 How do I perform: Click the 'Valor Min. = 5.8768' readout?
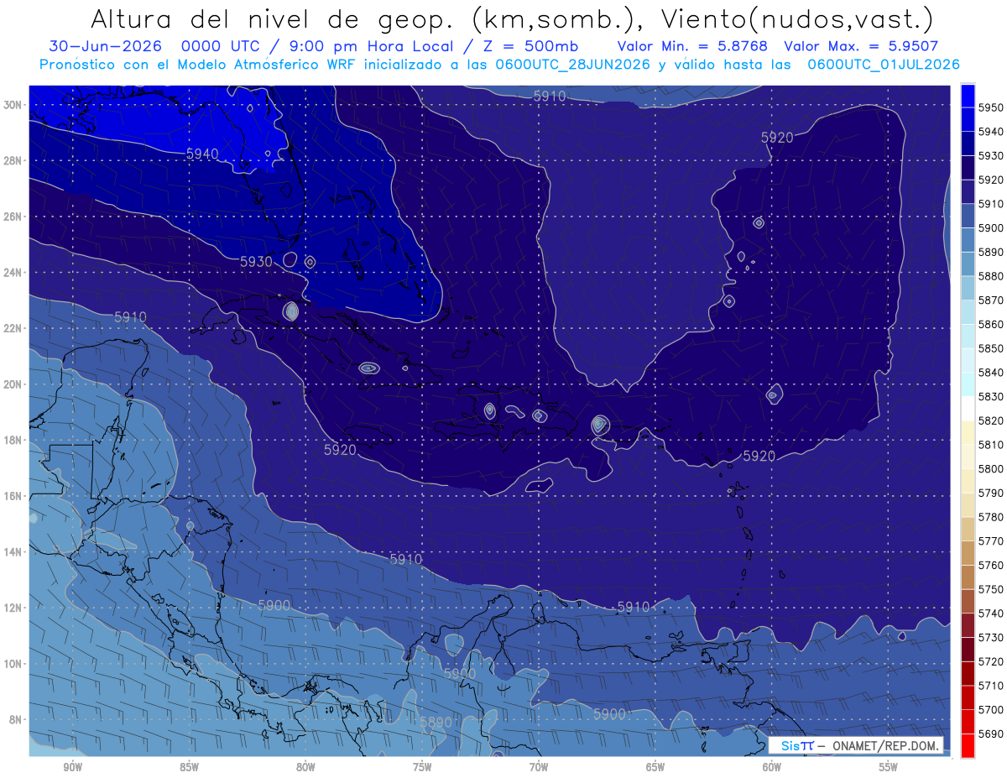point(693,46)
